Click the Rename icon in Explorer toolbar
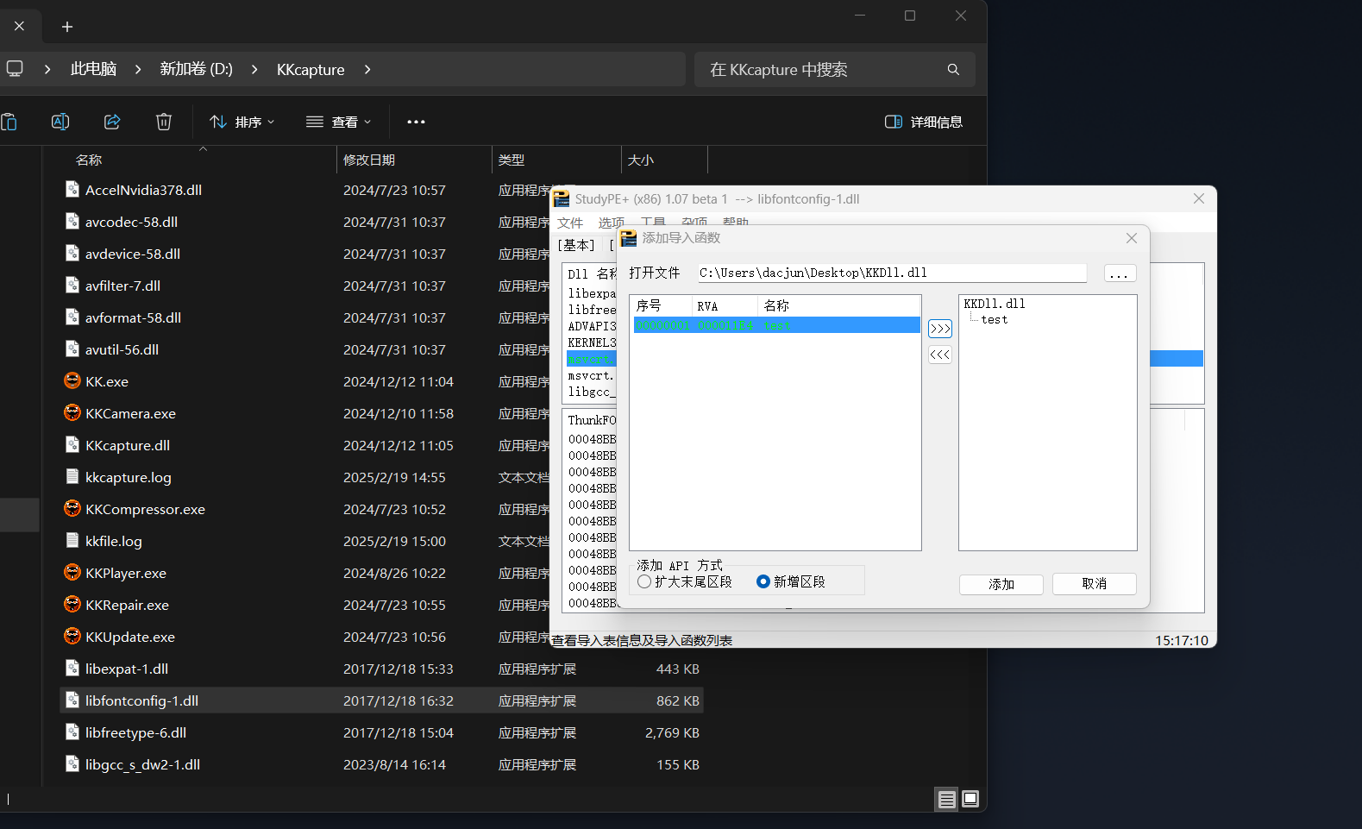 tap(60, 122)
